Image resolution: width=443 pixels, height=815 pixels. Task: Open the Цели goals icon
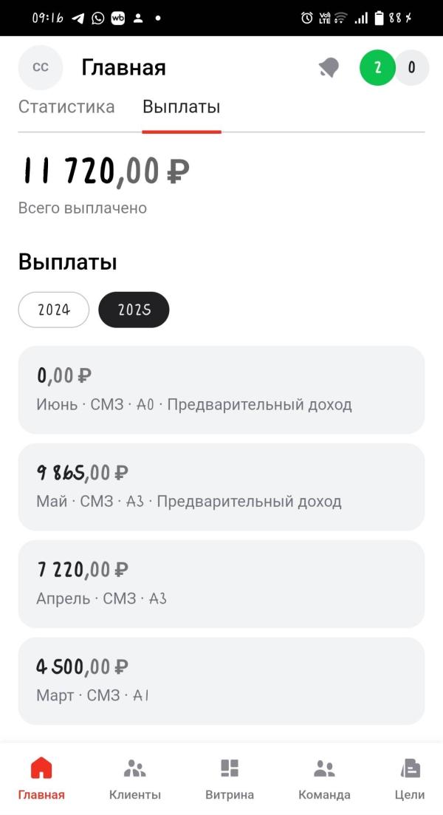coord(411,768)
